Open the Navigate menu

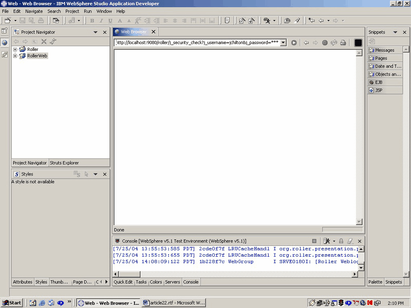(34, 11)
